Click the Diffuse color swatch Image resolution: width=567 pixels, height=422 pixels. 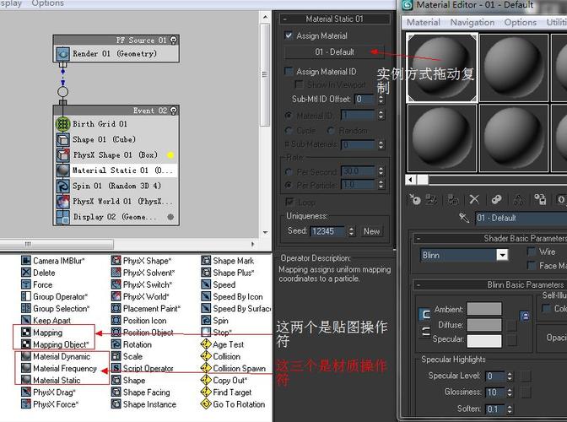[x=483, y=325]
